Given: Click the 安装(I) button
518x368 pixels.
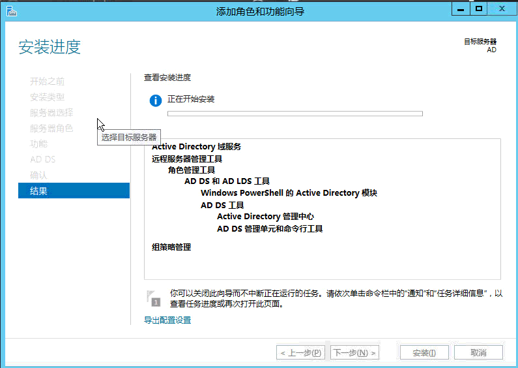Looking at the screenshot, I should 424,352.
